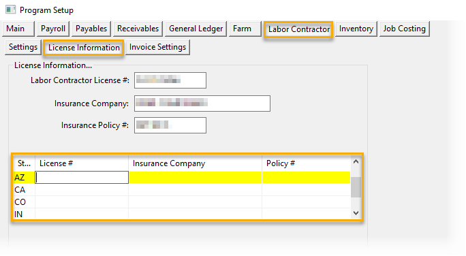
Task: Click the Insurance Policy # field
Action: [170, 125]
